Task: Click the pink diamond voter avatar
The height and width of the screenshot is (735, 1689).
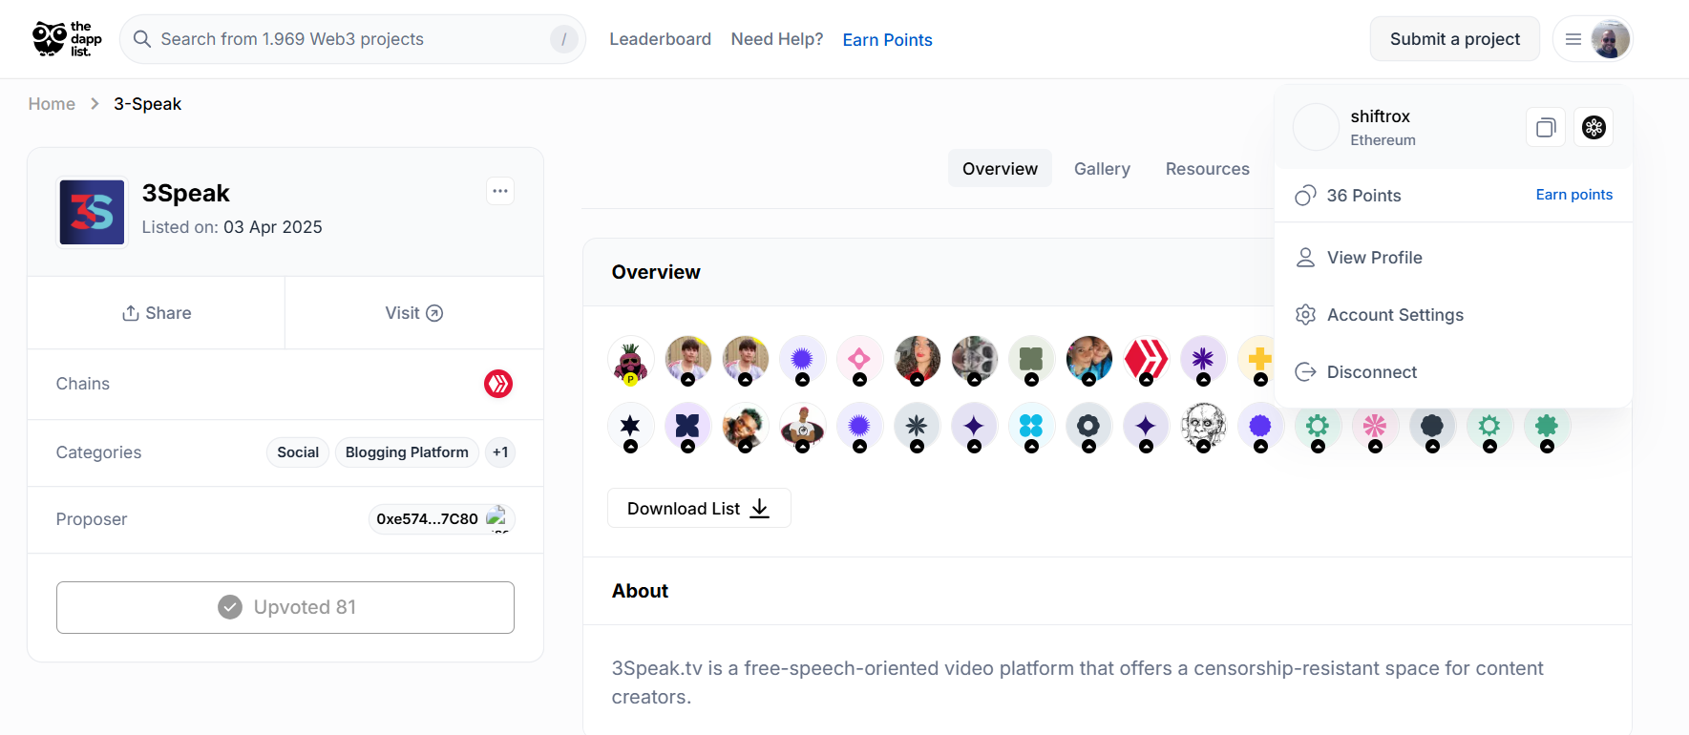Action: [859, 360]
